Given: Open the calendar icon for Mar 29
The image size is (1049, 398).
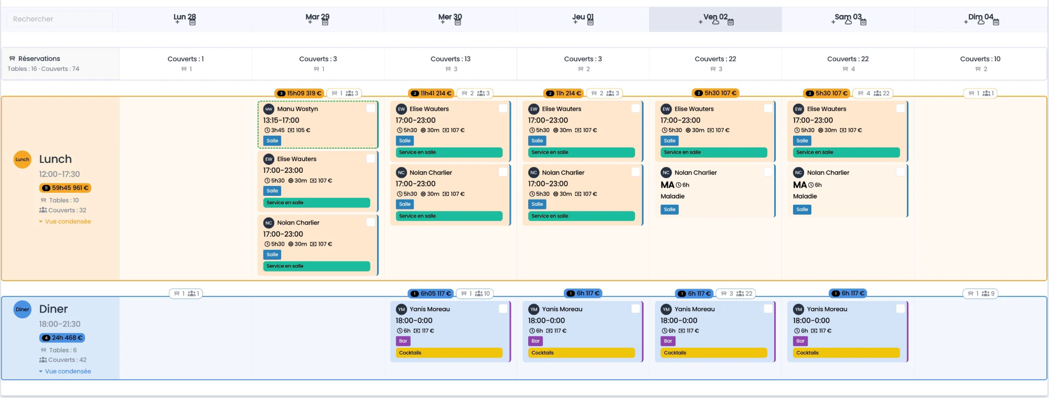Looking at the screenshot, I should point(325,22).
